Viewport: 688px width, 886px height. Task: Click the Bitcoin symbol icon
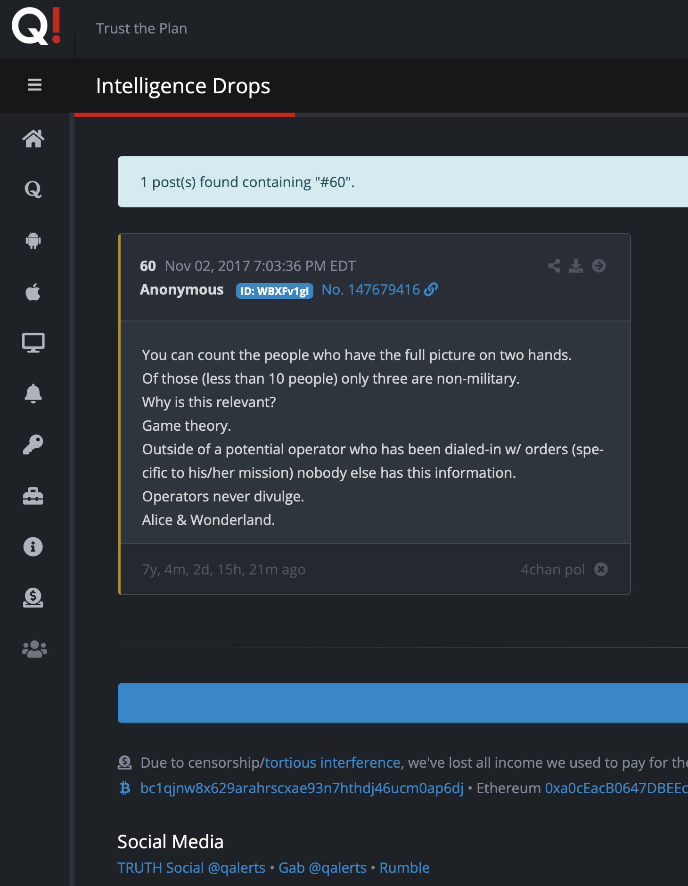[x=125, y=788]
